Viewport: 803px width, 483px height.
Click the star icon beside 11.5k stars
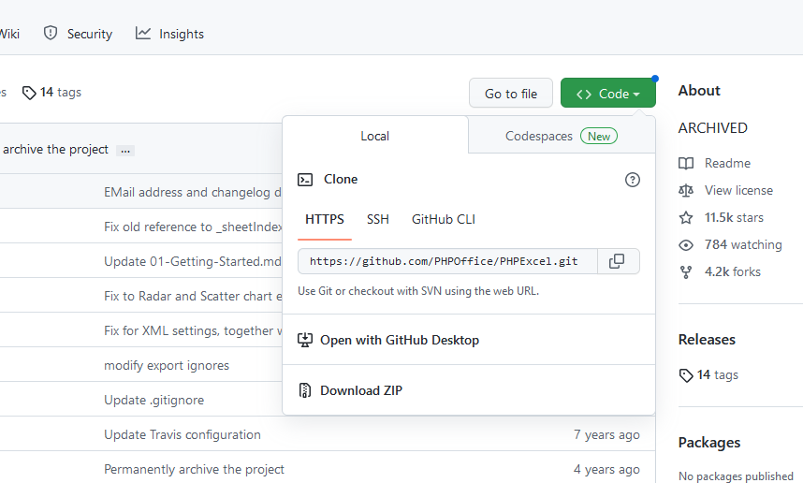686,218
